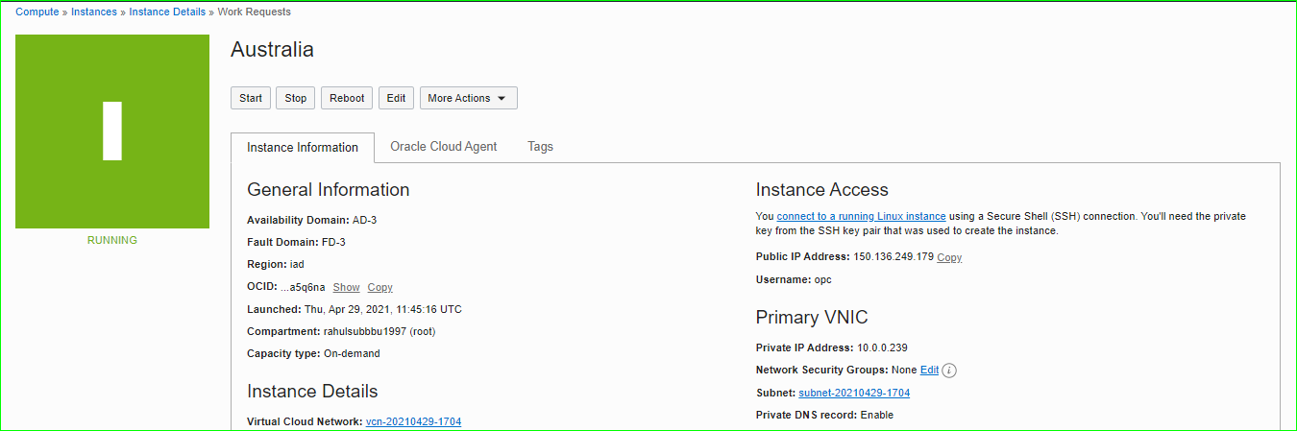Open the More Actions dropdown

468,98
